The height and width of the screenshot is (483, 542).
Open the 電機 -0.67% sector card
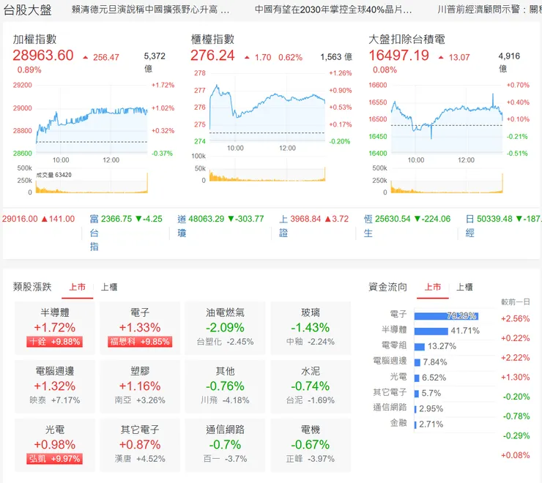coord(311,445)
